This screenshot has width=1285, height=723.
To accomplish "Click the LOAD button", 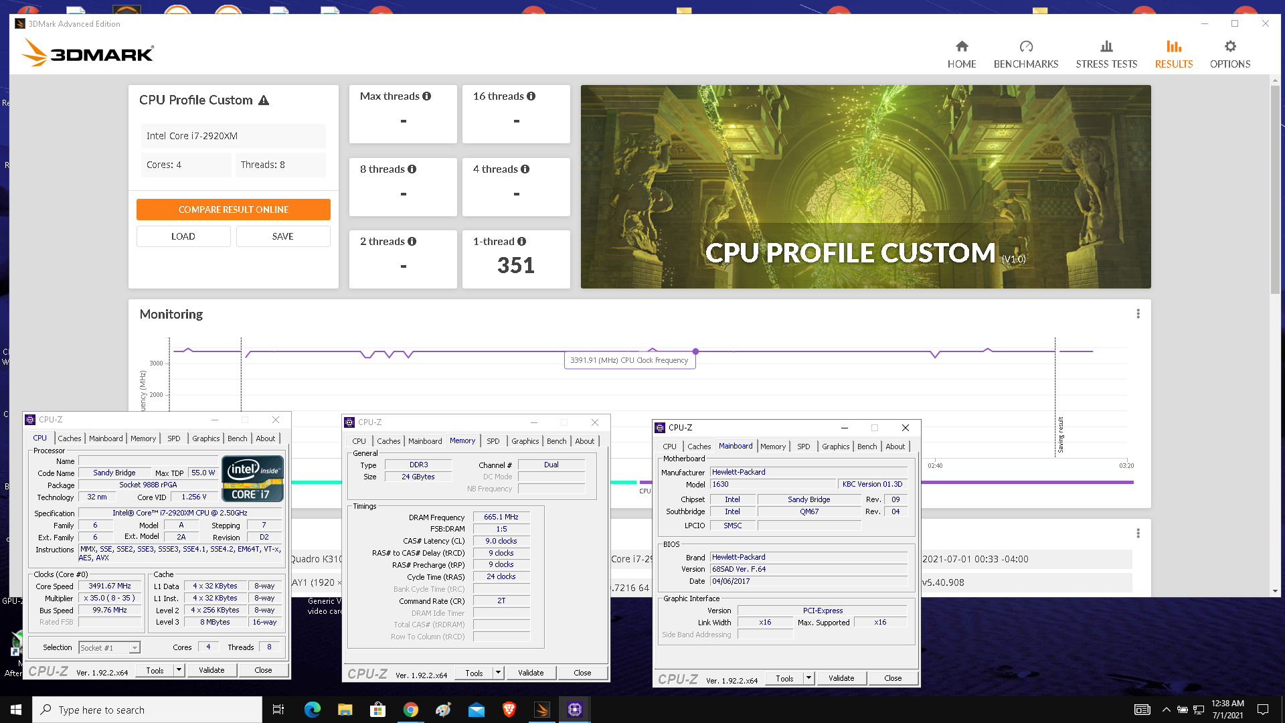I will tap(183, 236).
